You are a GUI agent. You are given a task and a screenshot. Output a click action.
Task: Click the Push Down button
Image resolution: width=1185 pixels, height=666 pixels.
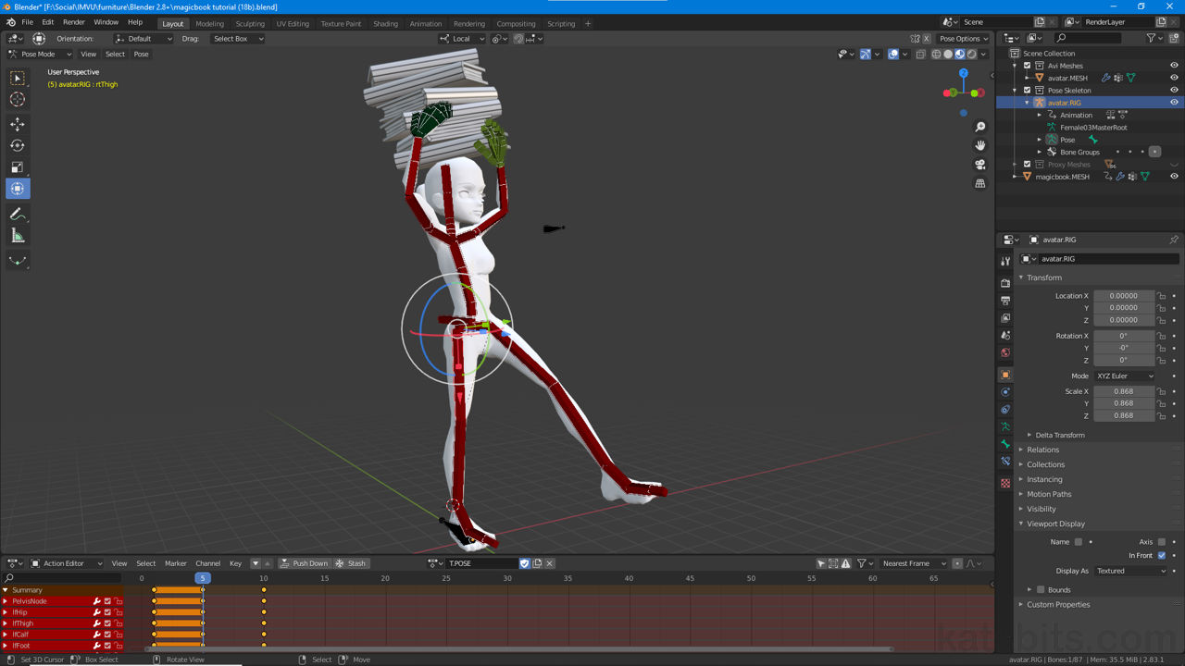point(305,563)
